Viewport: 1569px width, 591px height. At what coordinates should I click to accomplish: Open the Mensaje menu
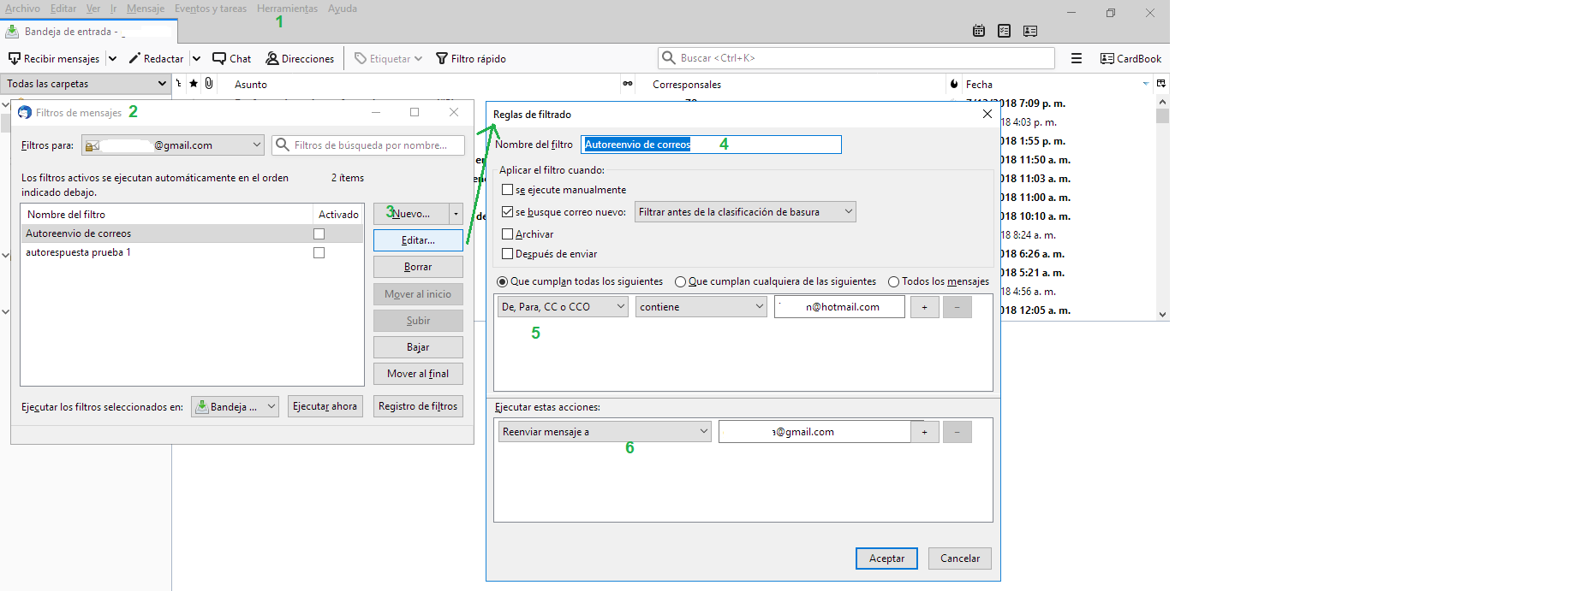tap(146, 9)
